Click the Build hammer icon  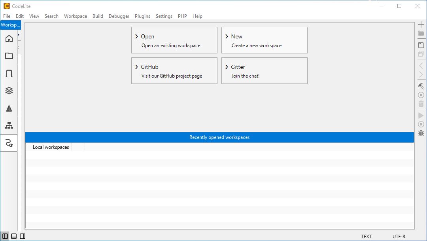coord(421,86)
